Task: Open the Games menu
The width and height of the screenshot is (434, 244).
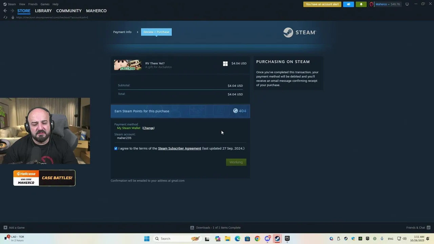Action: click(45, 4)
